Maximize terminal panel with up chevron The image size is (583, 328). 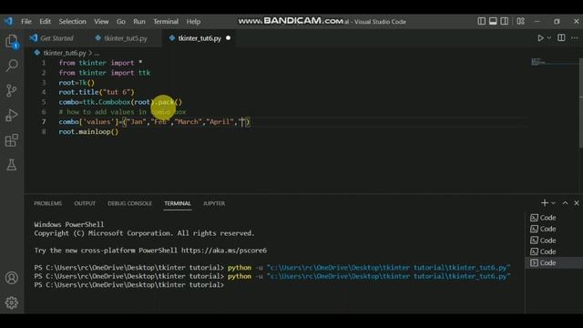tap(565, 203)
